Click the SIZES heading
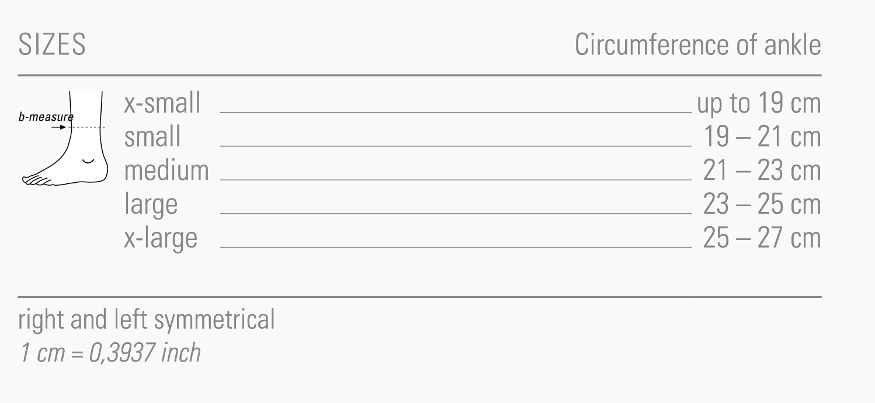Image resolution: width=875 pixels, height=403 pixels. click(x=52, y=46)
